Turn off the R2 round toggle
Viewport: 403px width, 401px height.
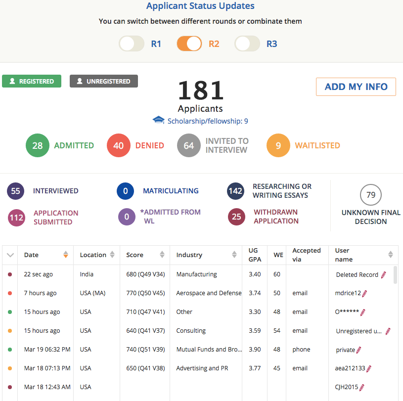(x=189, y=44)
